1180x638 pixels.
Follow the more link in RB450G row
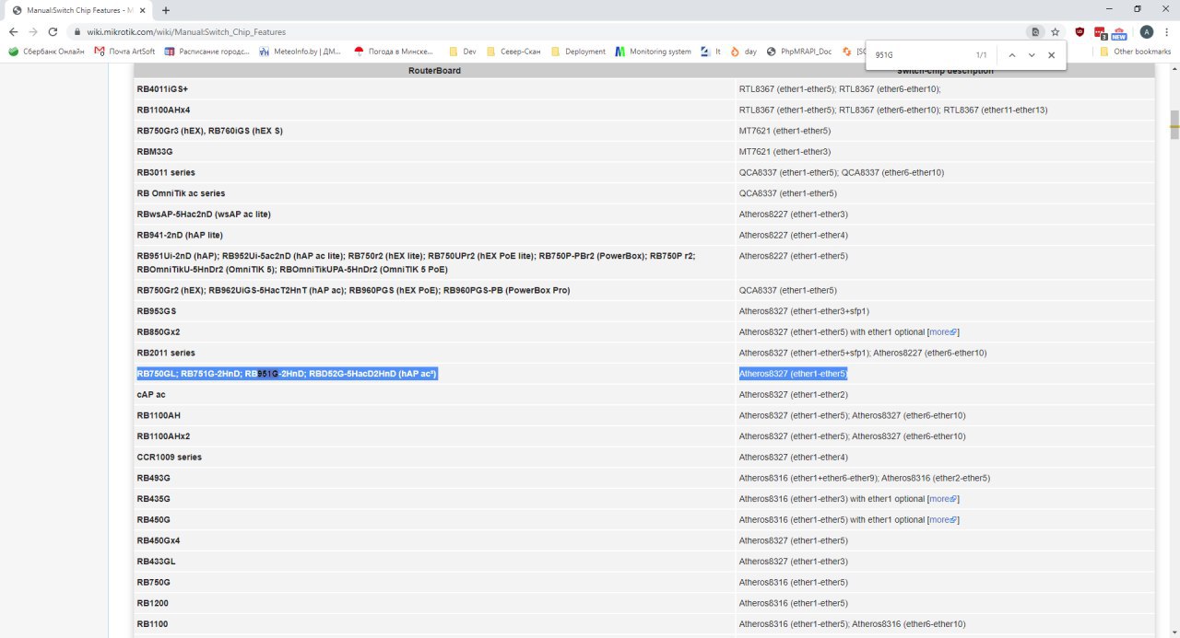[942, 519]
